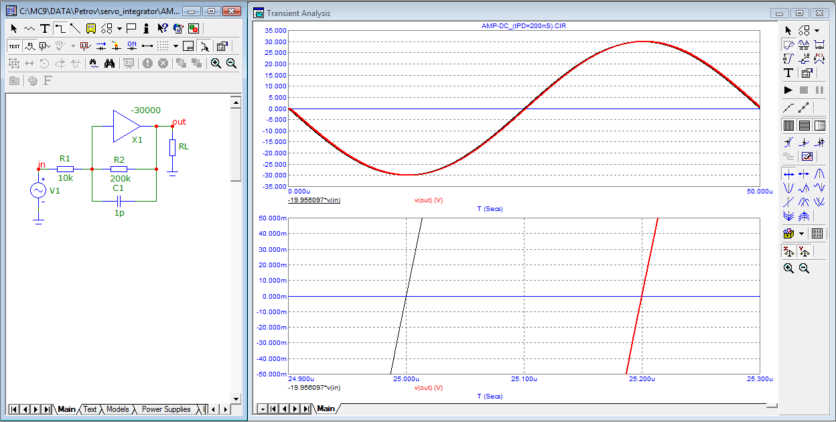The height and width of the screenshot is (422, 836).
Task: Toggle pin connections display
Action: 147,46
